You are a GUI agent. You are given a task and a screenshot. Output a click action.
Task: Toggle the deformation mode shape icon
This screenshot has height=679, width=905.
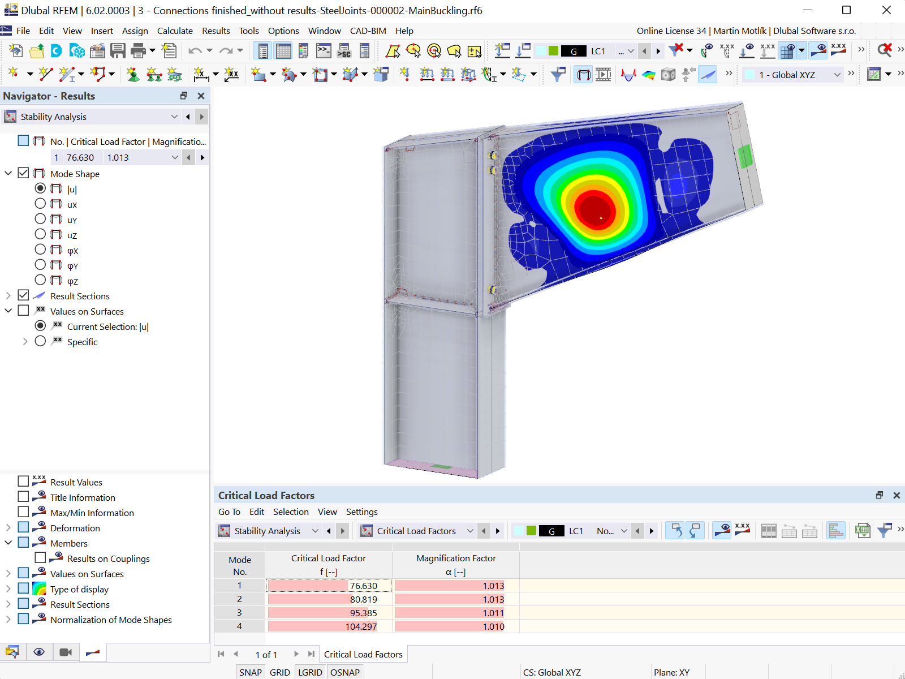point(583,75)
